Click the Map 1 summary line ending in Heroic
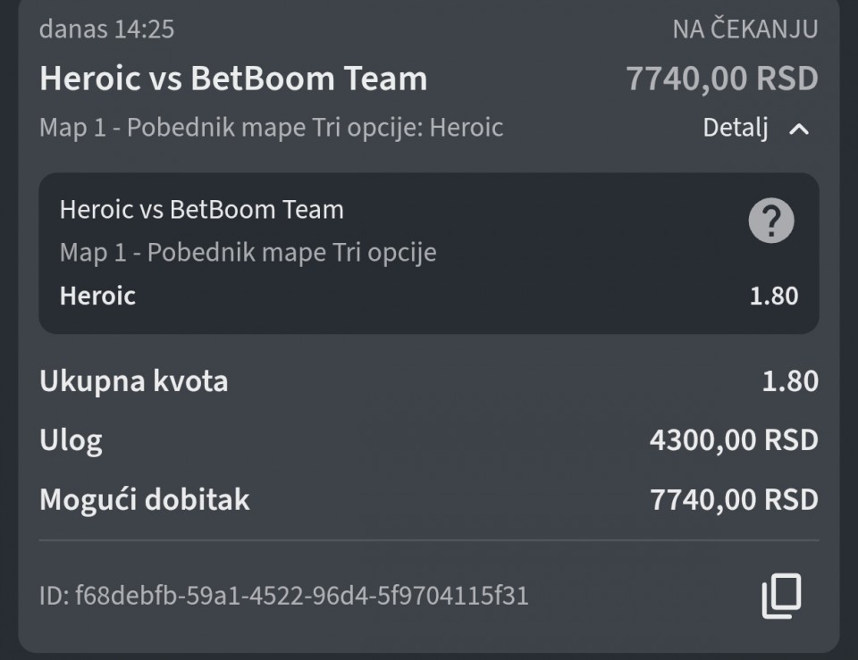Viewport: 858px width, 660px height. coord(271,127)
